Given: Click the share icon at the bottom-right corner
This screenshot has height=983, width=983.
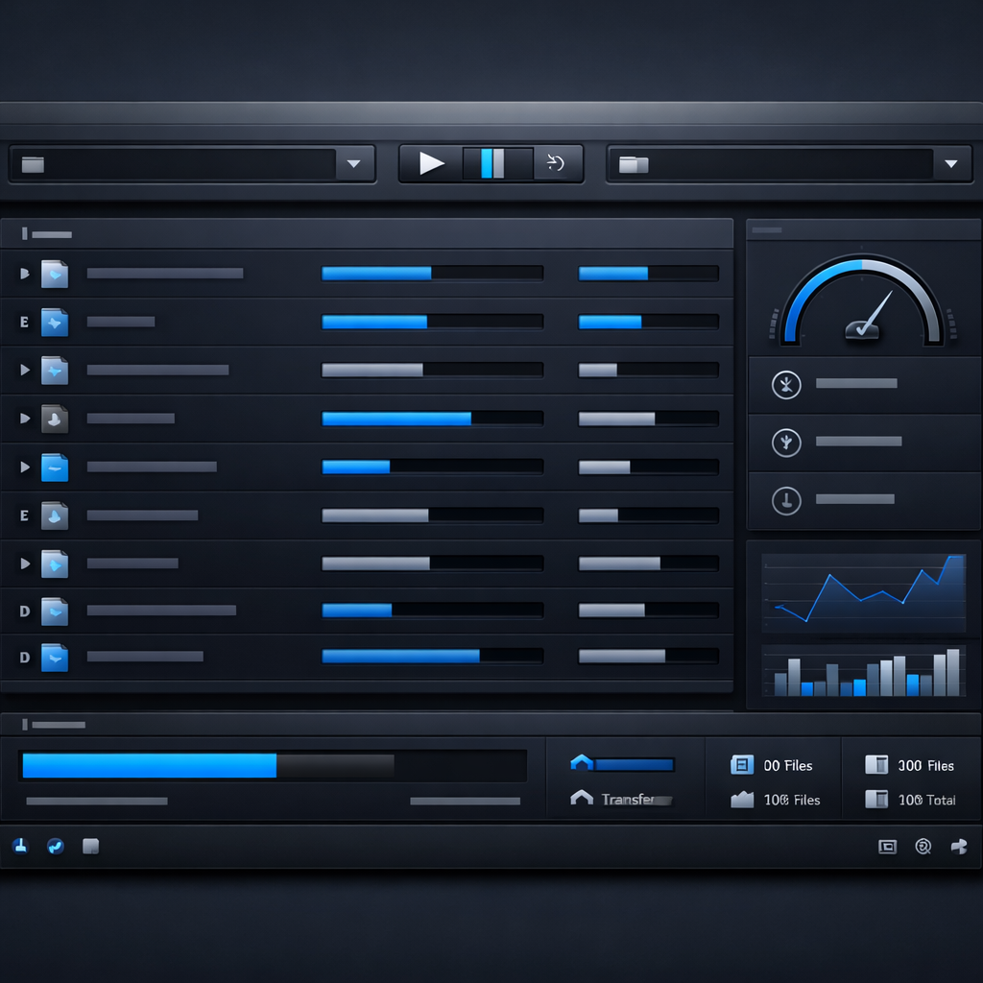Looking at the screenshot, I should (x=958, y=847).
